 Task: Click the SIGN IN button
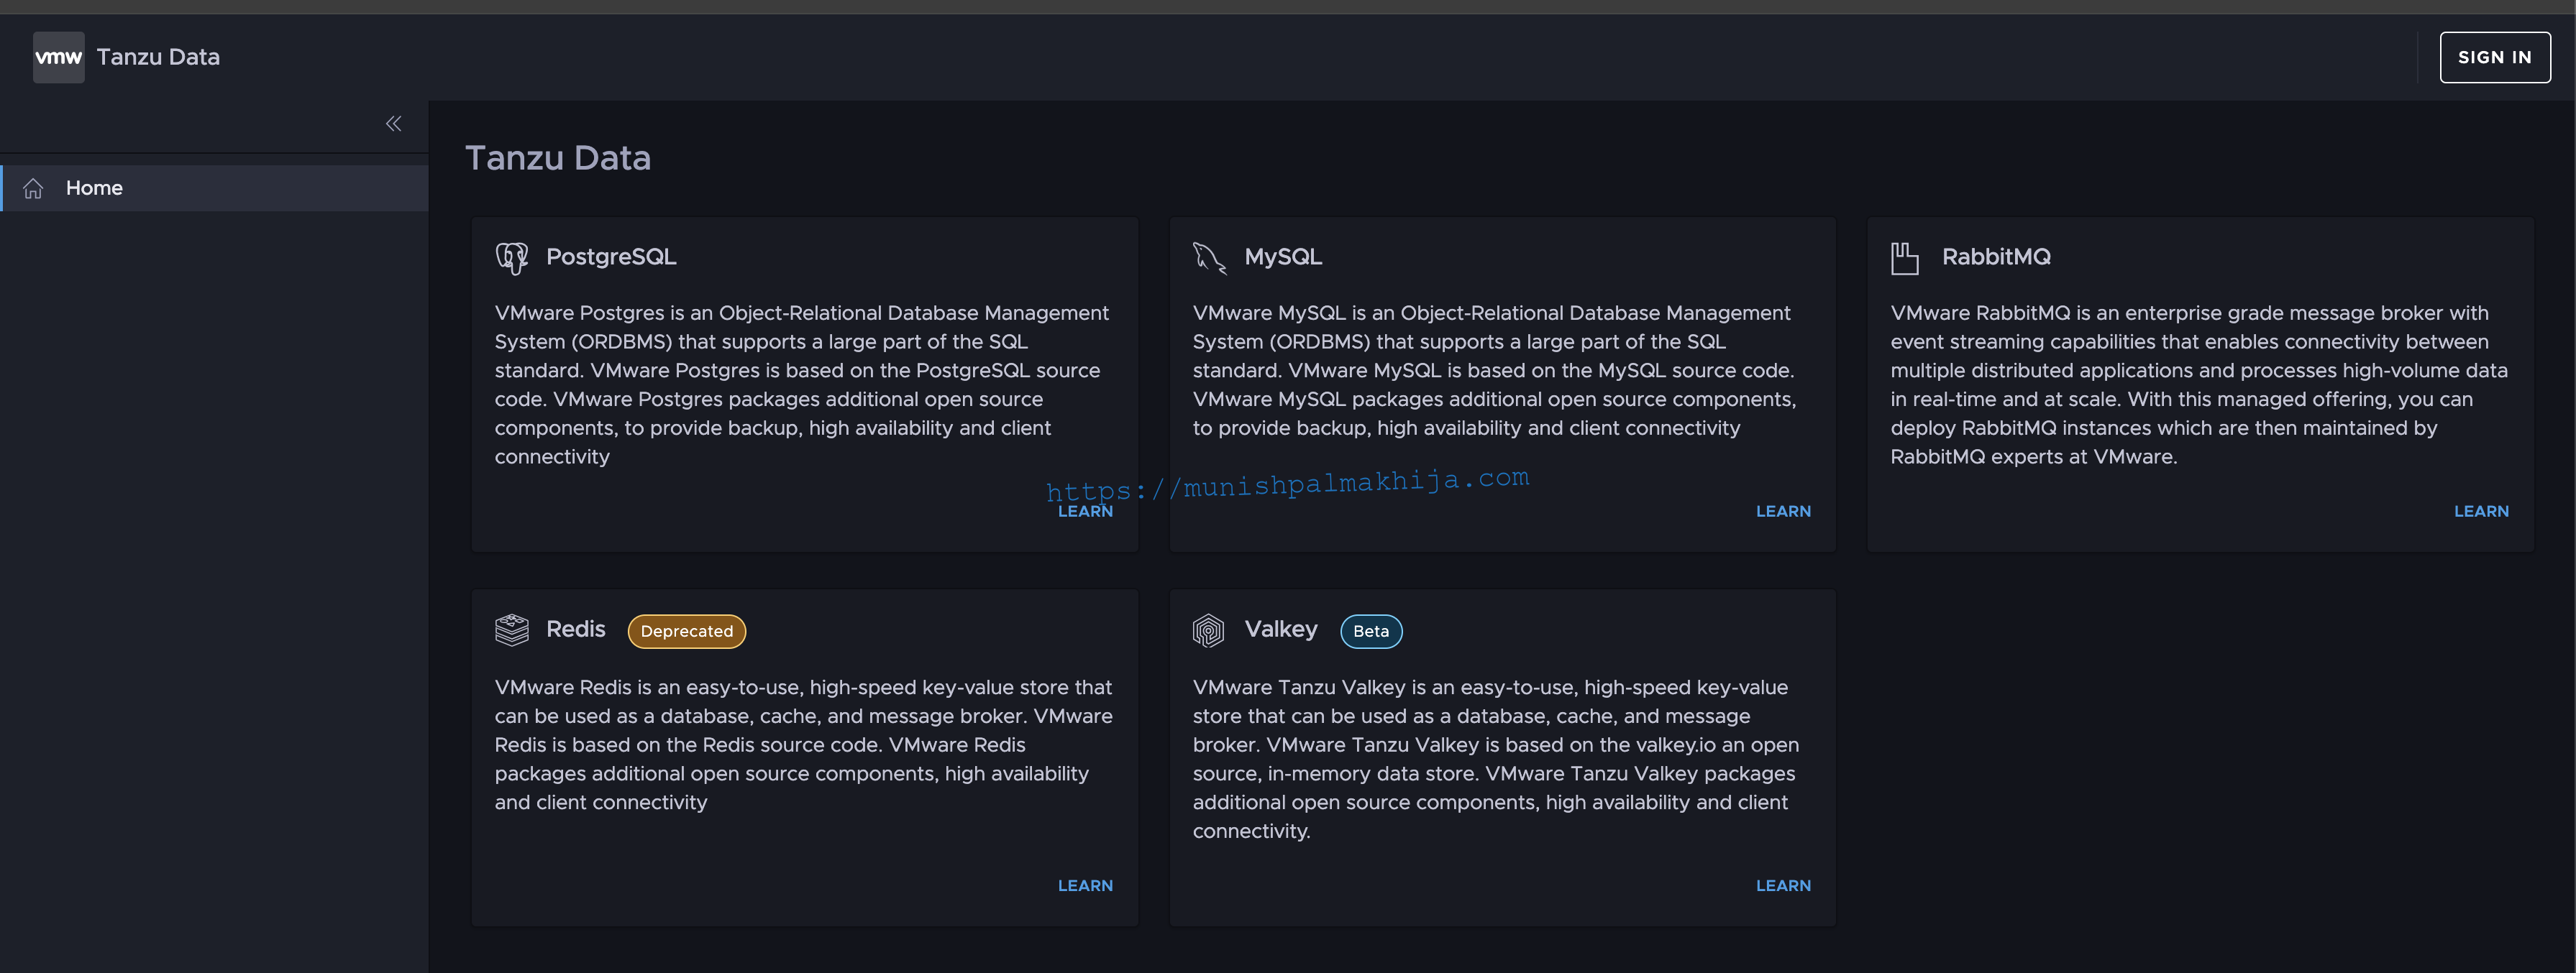point(2494,57)
